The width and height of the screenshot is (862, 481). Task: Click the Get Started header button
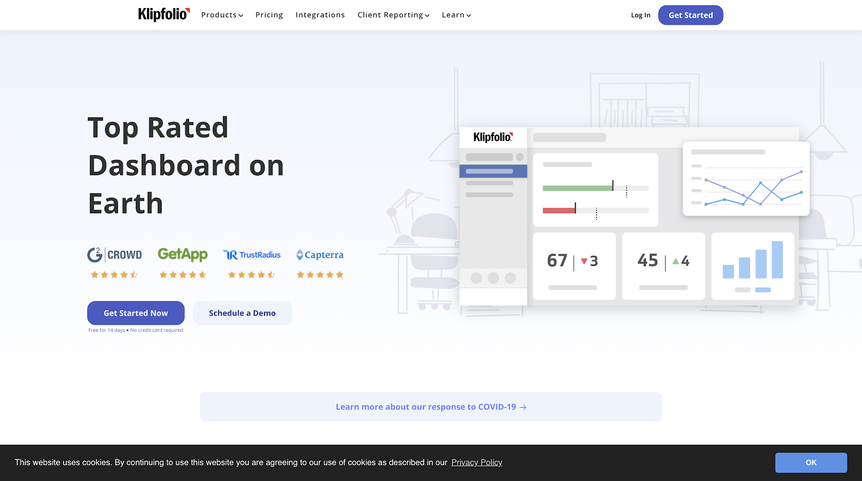(691, 15)
